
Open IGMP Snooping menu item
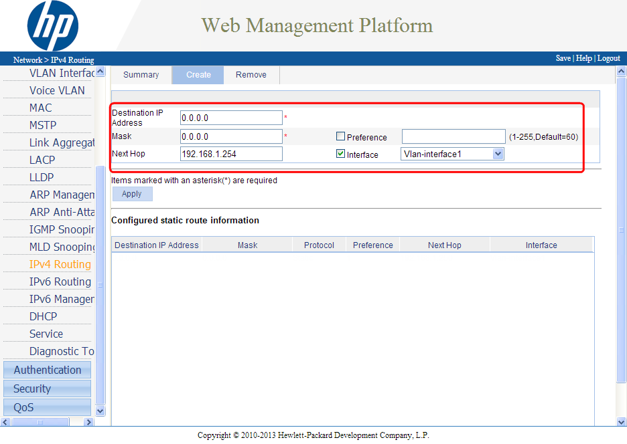[62, 229]
